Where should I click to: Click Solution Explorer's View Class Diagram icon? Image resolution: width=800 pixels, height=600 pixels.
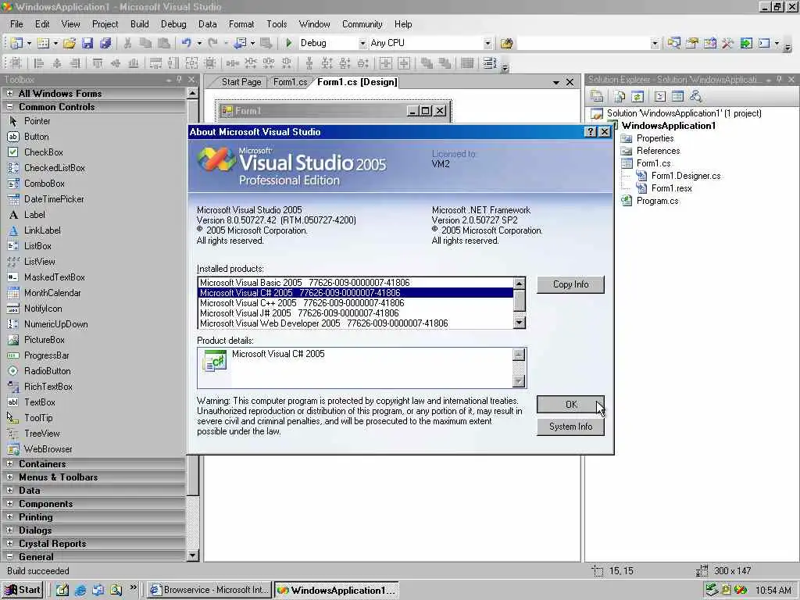[x=695, y=96]
